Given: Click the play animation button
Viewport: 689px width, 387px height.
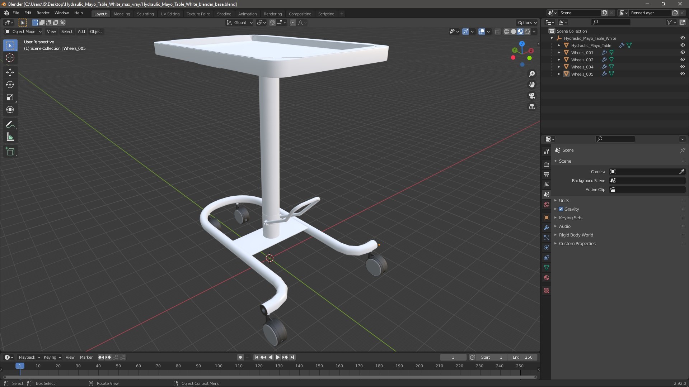Looking at the screenshot, I should [278, 358].
